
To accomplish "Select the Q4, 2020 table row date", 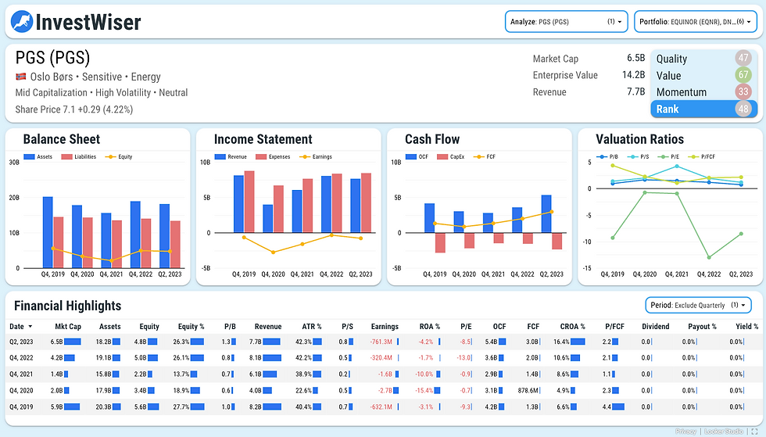I will tap(22, 391).
